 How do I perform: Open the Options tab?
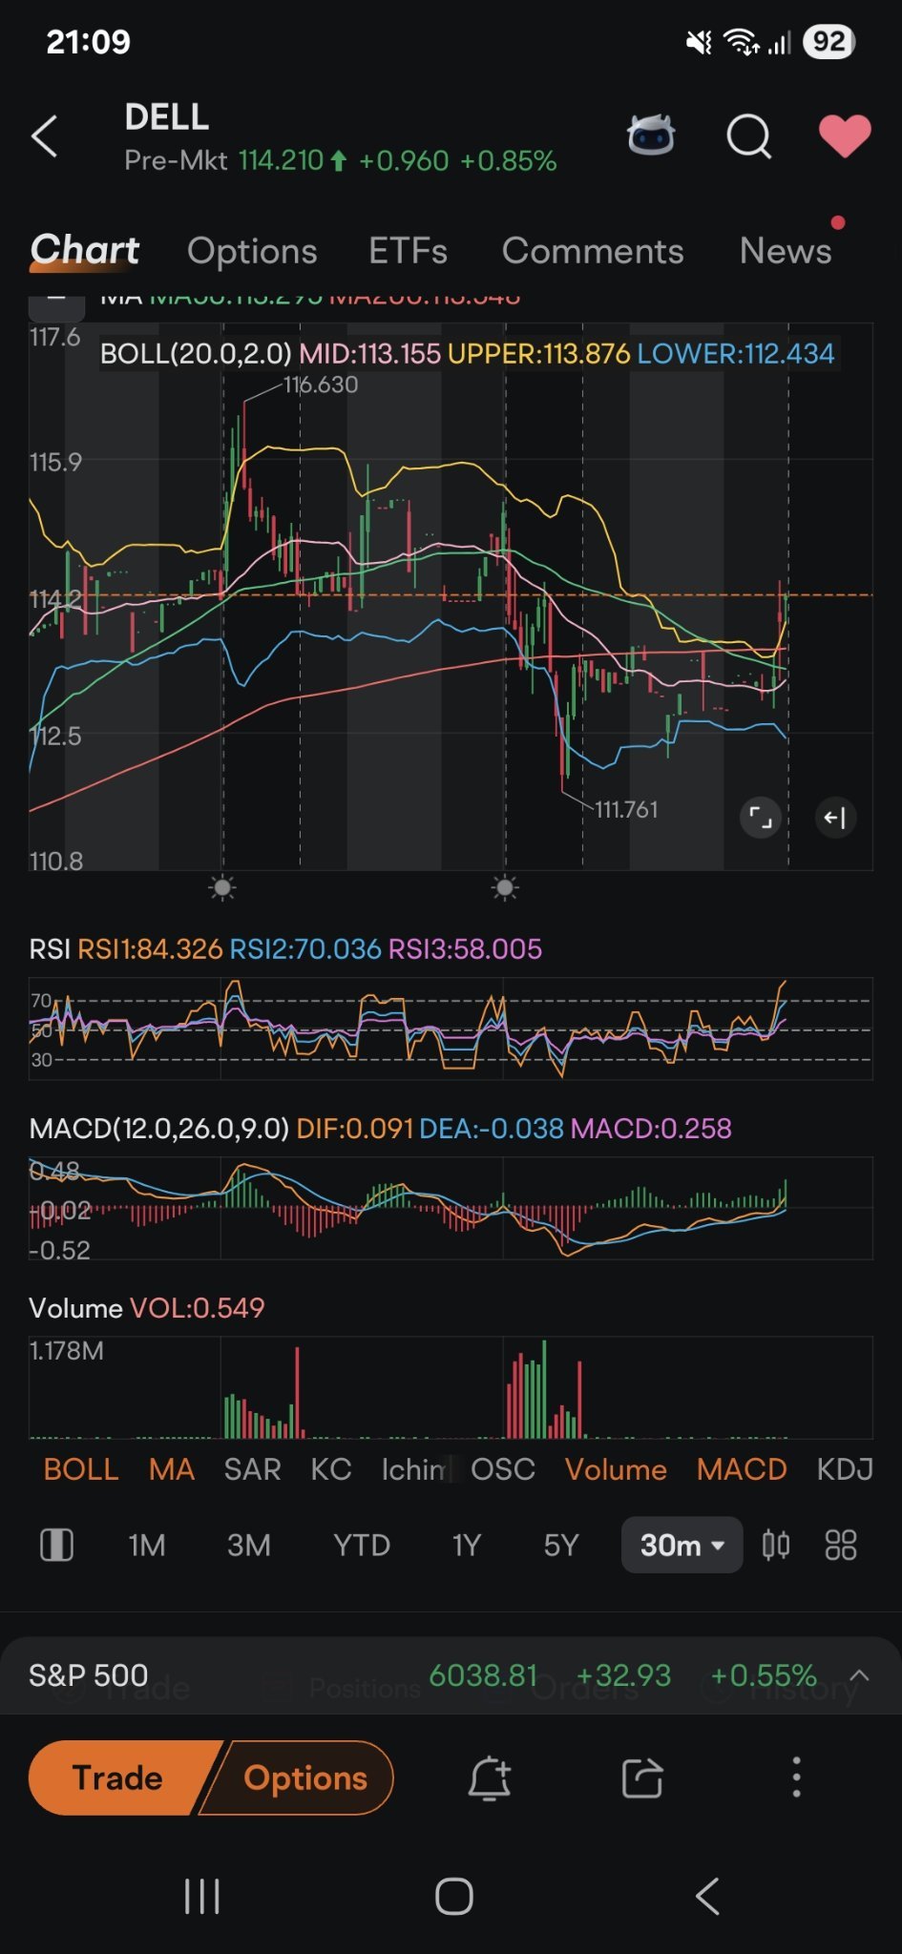252,251
